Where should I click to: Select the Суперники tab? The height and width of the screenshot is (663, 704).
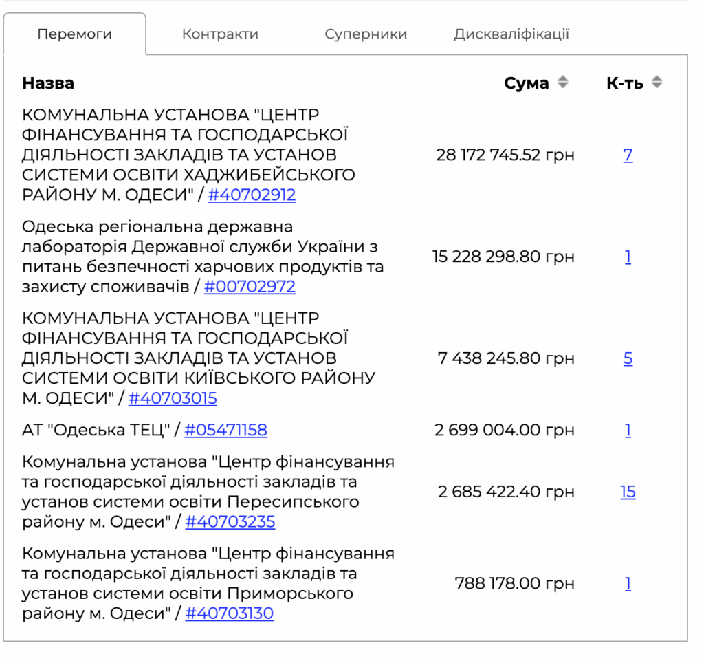(x=366, y=34)
